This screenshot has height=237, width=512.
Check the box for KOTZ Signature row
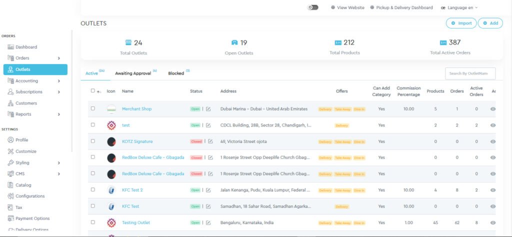click(93, 141)
